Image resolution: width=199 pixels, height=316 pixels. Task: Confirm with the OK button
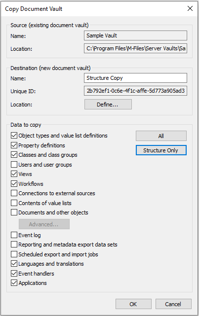pos(133,304)
